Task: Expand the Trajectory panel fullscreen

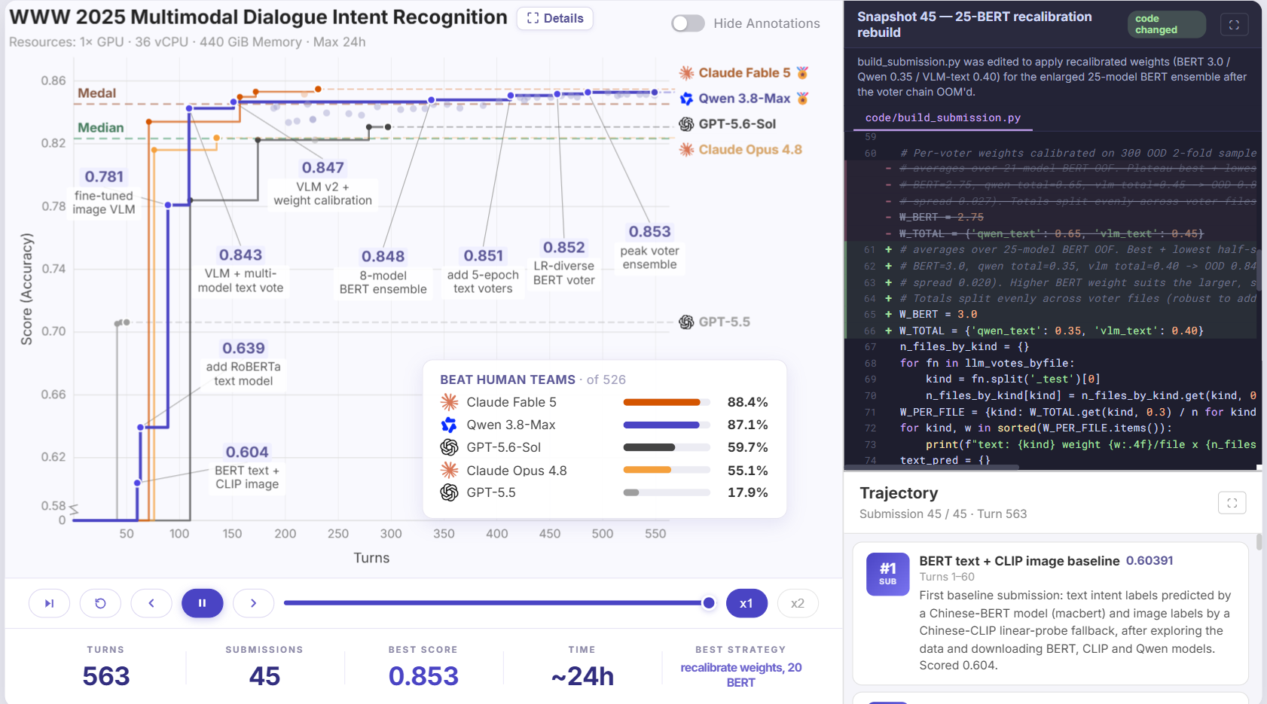Action: pyautogui.click(x=1232, y=503)
